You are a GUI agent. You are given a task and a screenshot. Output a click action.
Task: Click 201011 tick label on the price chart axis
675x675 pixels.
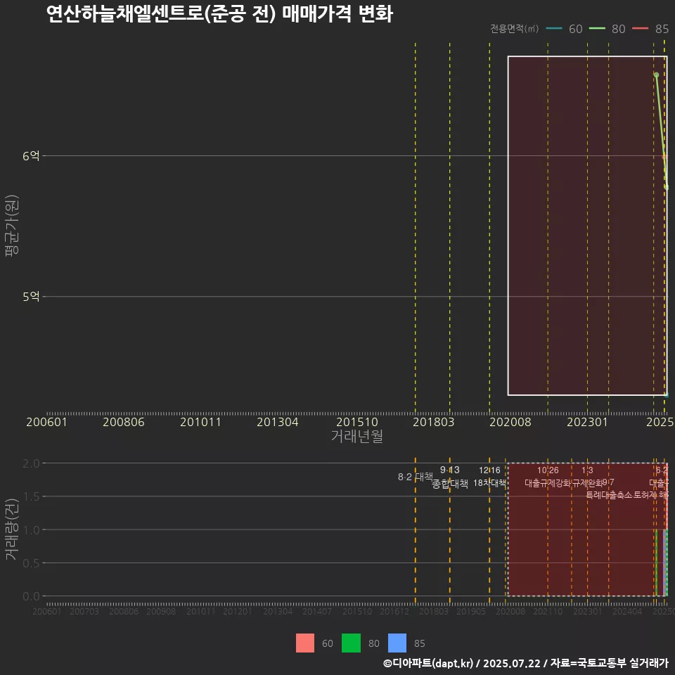[200, 422]
